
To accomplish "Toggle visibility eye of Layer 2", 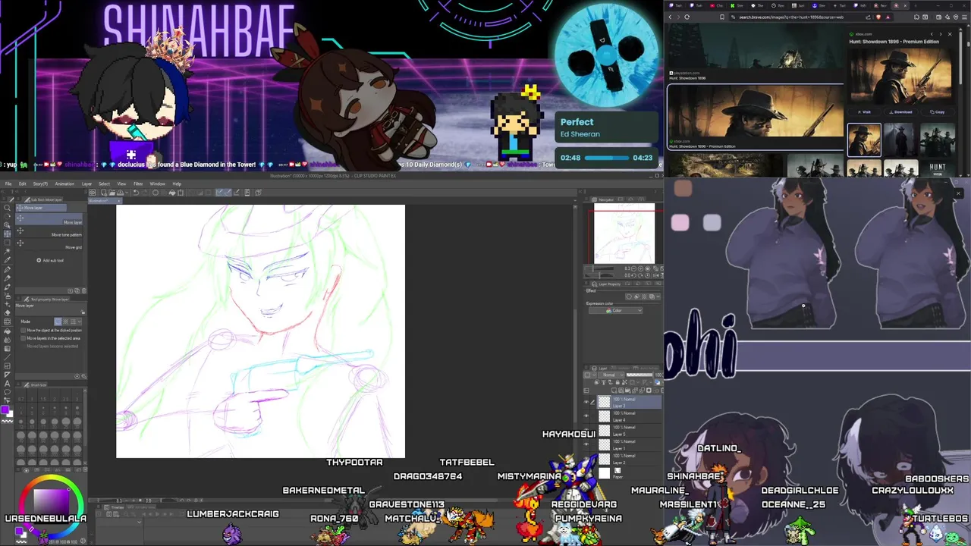I will point(586,459).
